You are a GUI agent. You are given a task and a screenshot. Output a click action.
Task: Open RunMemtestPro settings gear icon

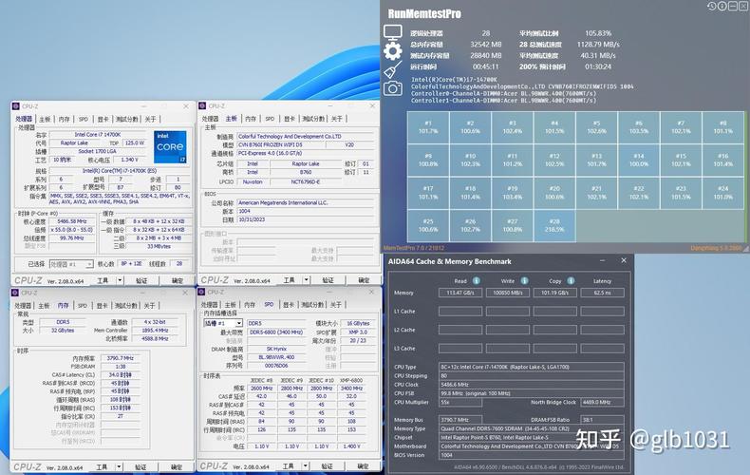click(393, 51)
